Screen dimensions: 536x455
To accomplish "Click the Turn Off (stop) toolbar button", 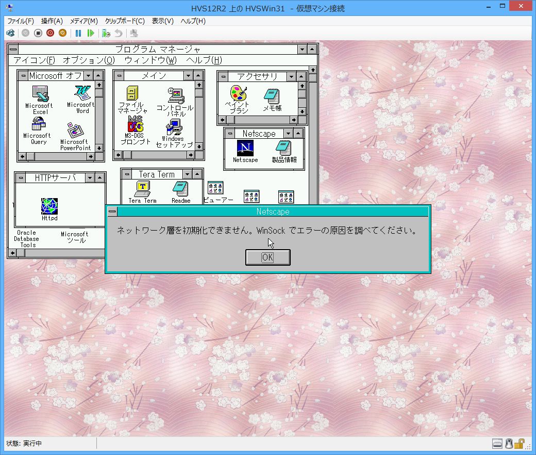I will pyautogui.click(x=38, y=33).
